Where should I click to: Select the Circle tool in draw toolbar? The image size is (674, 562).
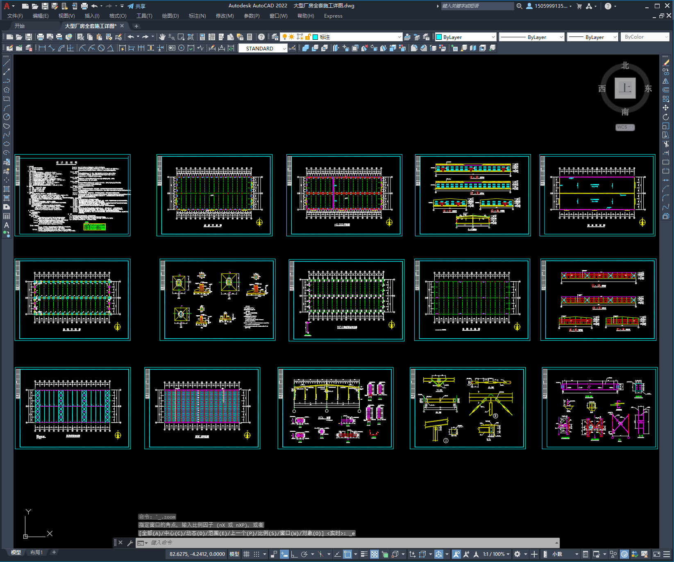pyautogui.click(x=7, y=117)
